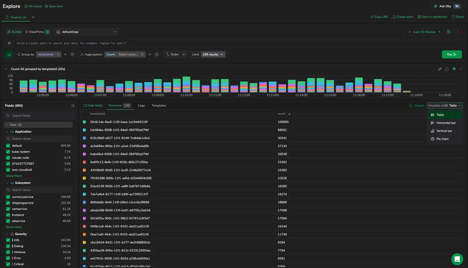468x268 pixels.
Task: Go to next time range arrow
Action: pyautogui.click(x=439, y=32)
